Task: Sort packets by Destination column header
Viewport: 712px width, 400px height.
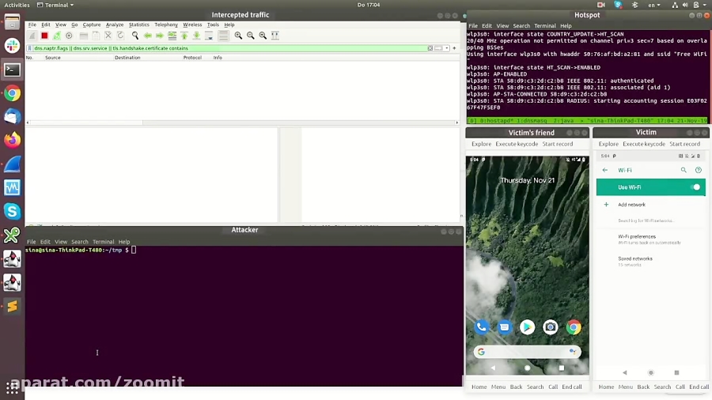Action: pos(127,58)
